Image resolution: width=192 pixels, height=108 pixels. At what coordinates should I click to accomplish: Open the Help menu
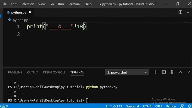[x=88, y=4]
